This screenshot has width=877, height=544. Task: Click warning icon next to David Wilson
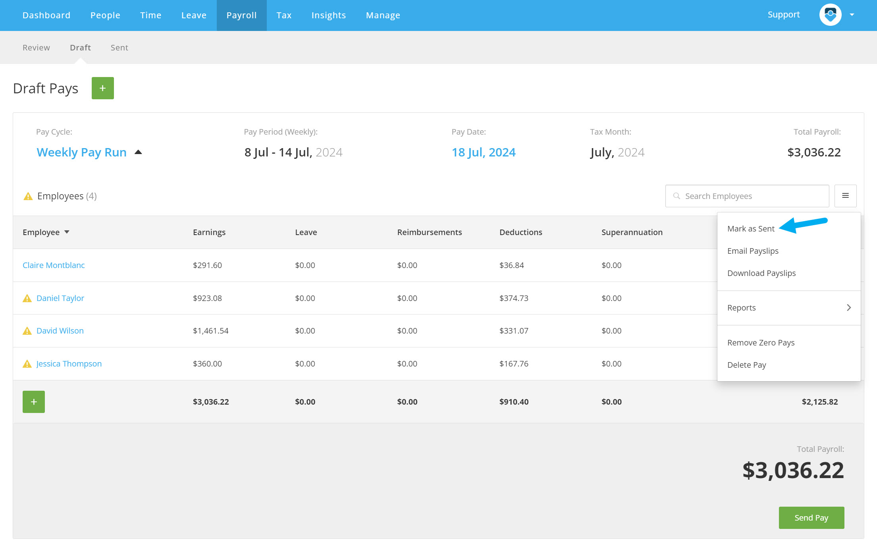pos(27,331)
